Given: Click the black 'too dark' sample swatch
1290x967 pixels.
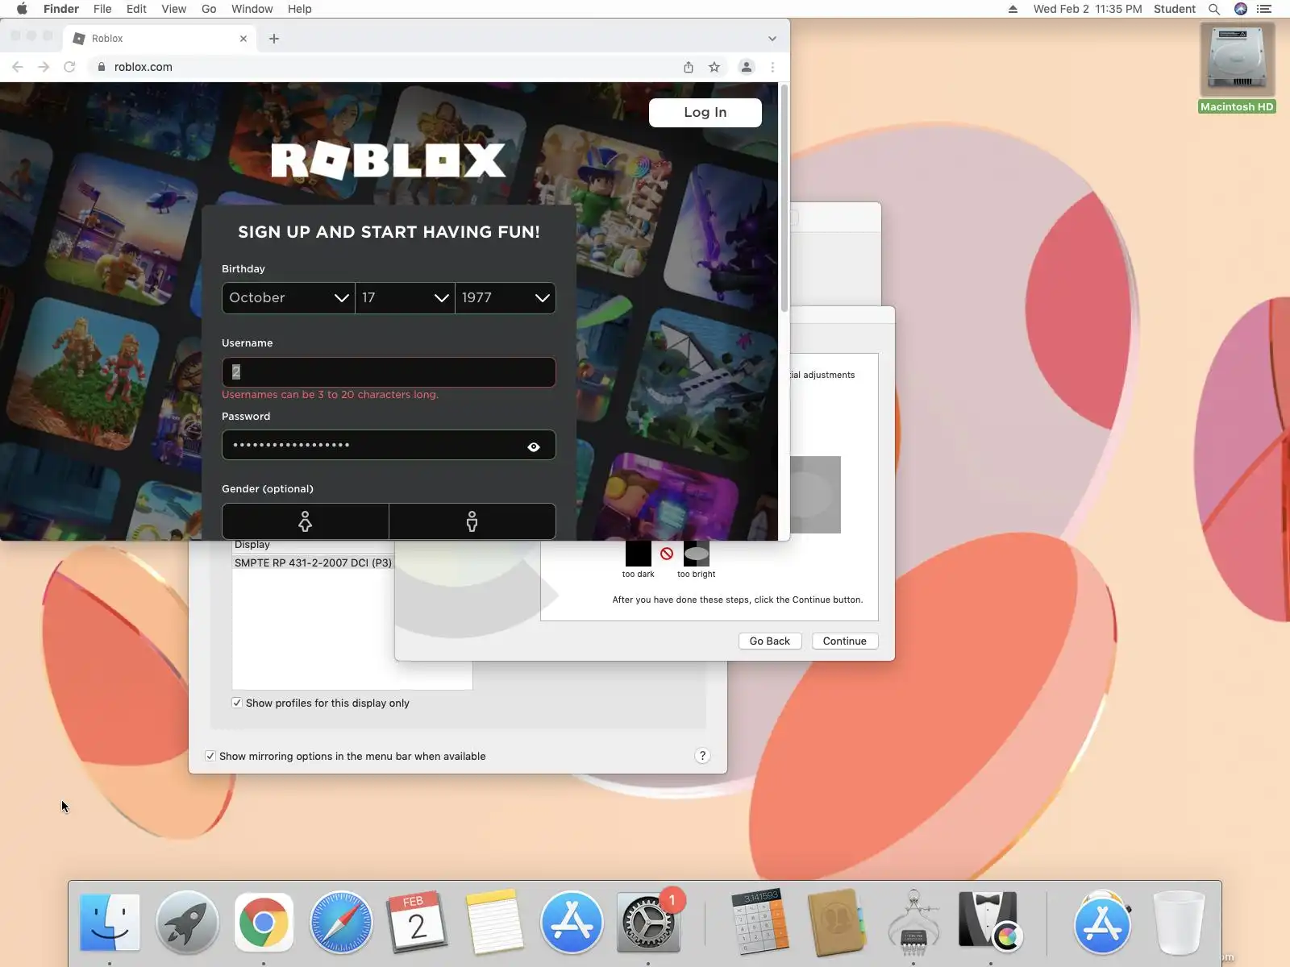Looking at the screenshot, I should click(x=638, y=554).
